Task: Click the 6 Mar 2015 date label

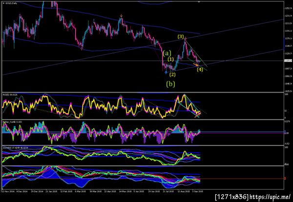Action: [x=81, y=191]
